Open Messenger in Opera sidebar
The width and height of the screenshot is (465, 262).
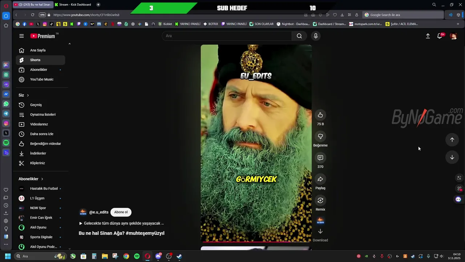pos(6,94)
